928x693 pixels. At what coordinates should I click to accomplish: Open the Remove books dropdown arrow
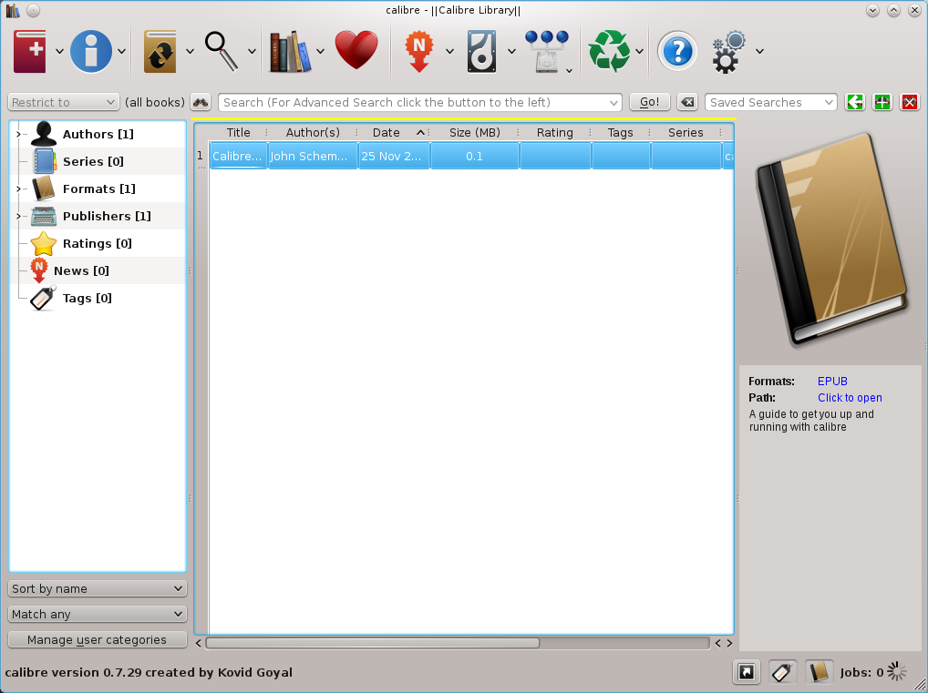(639, 51)
